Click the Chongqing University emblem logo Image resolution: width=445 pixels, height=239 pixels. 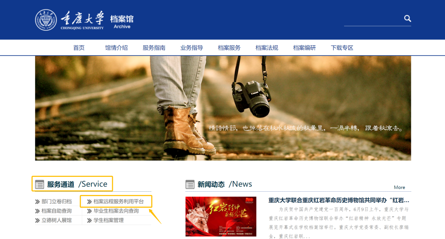[x=46, y=20]
